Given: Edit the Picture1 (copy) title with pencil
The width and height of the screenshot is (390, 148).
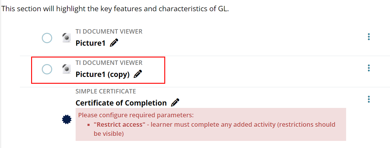Looking at the screenshot, I should pyautogui.click(x=138, y=74).
